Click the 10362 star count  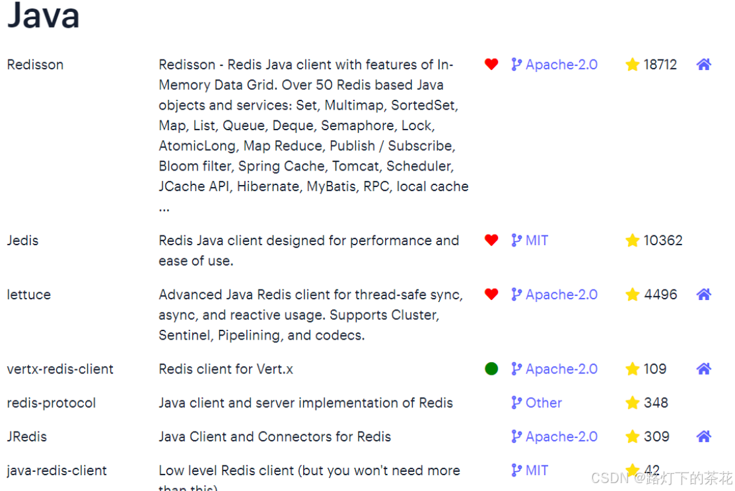(663, 240)
